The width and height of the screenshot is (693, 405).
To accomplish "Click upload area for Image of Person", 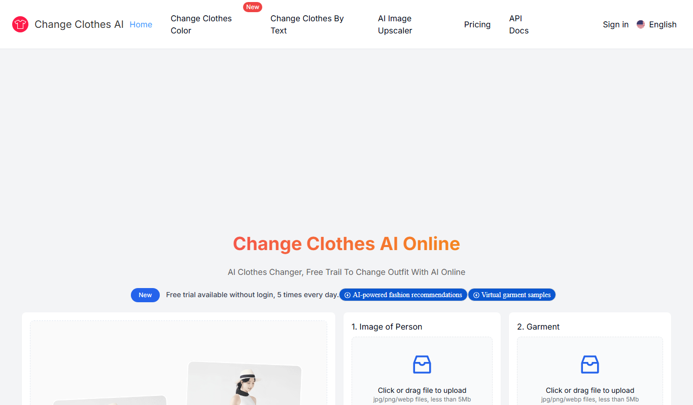I will [x=422, y=371].
